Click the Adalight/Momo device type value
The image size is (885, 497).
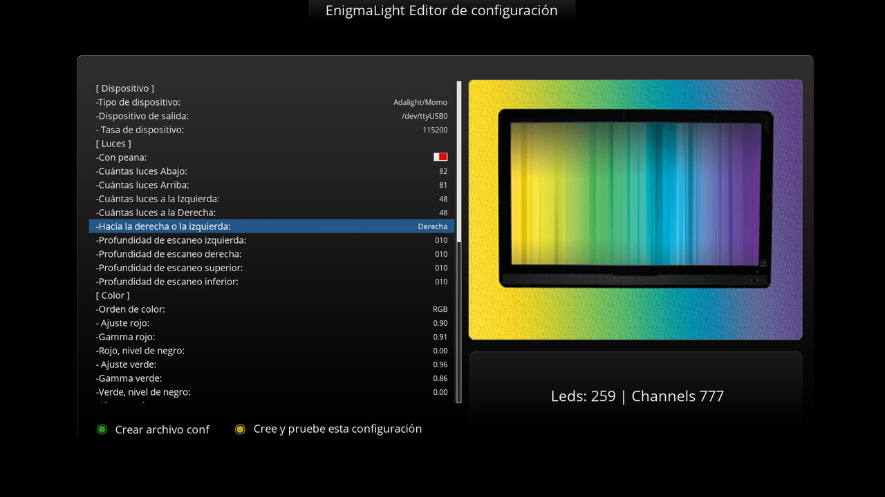tap(420, 102)
